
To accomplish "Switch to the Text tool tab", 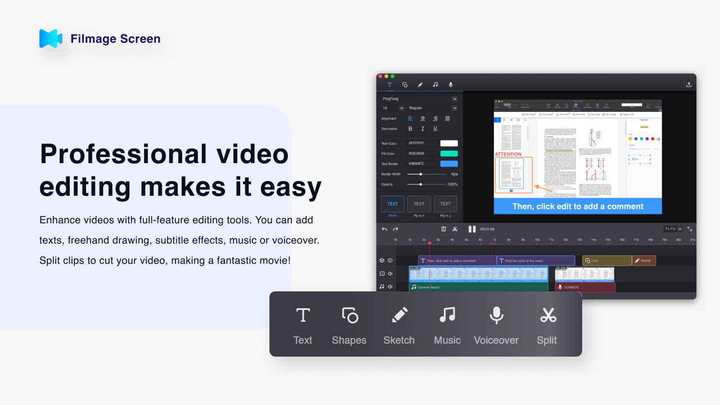I will coord(389,85).
